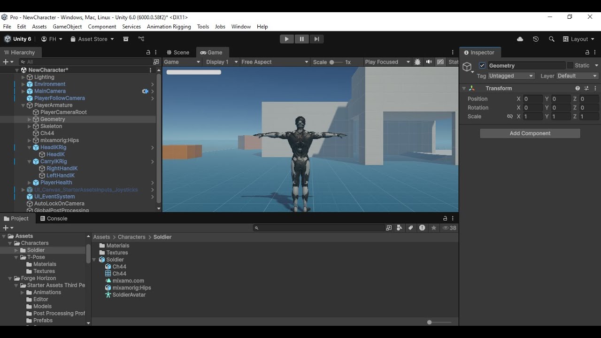Image resolution: width=601 pixels, height=338 pixels.
Task: Click the SoldierAvatar asset icon
Action: [108, 295]
